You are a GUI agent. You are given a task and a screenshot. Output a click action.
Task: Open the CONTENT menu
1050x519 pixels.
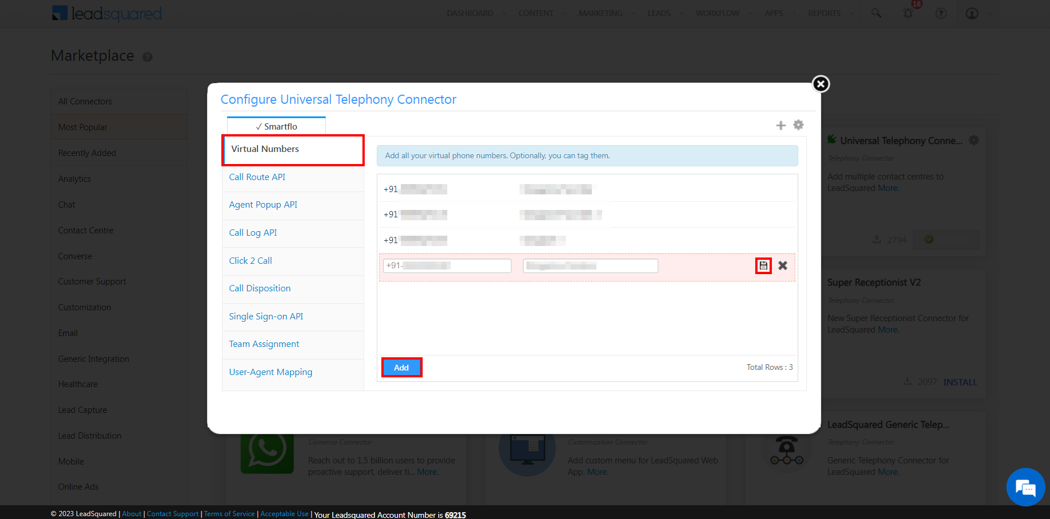pos(536,13)
